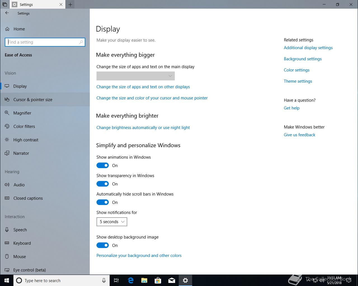Click the Closed captions CC icon

coord(7,198)
